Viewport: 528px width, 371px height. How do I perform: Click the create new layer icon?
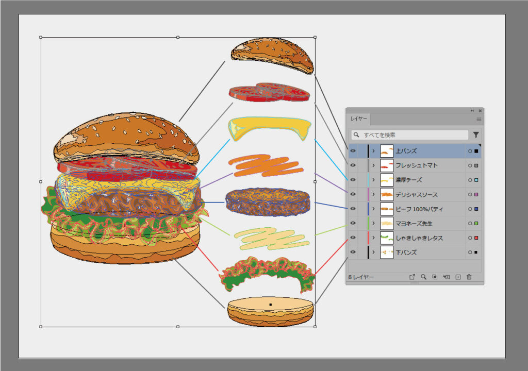pos(458,277)
